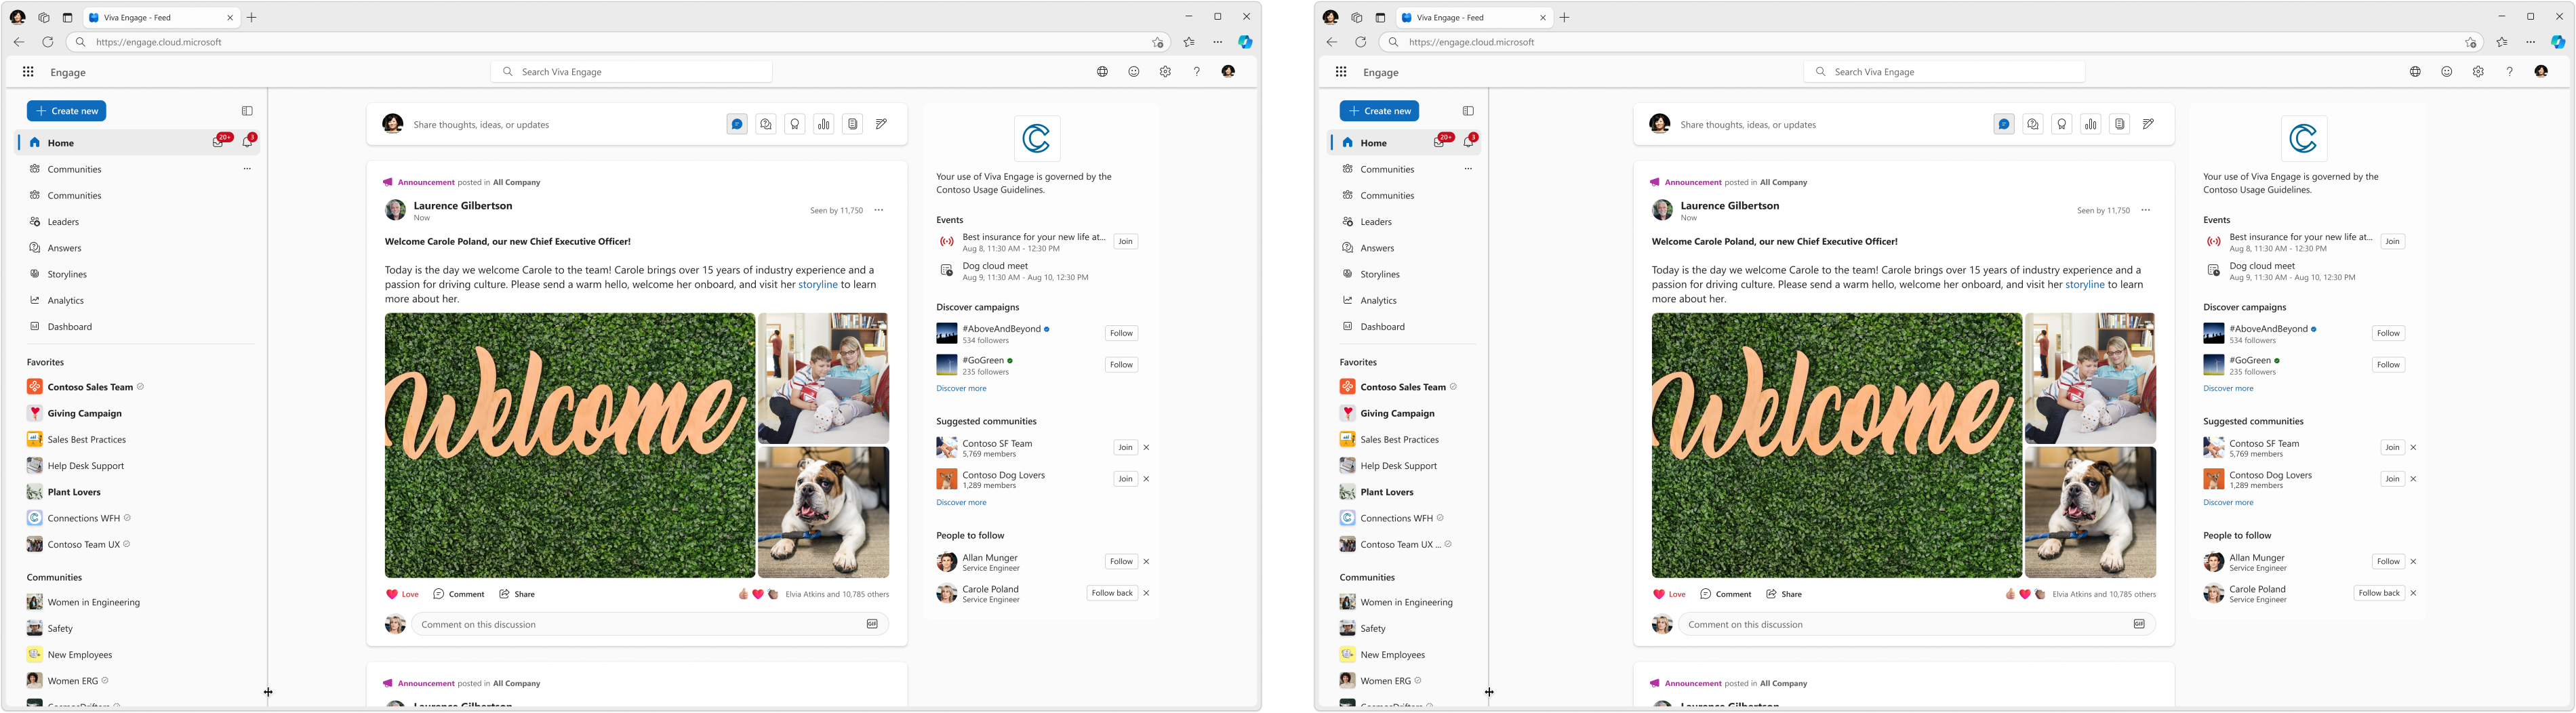Select Praise post type in right window composer
The image size is (2576, 713).
(2062, 125)
